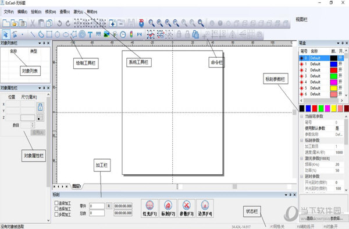349x229 pixels.
Task: Toggle the selected processing checkbox 选择加工
Action: [56, 209]
